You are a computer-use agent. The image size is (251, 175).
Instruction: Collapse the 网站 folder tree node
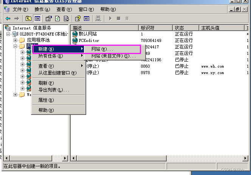click(15, 46)
